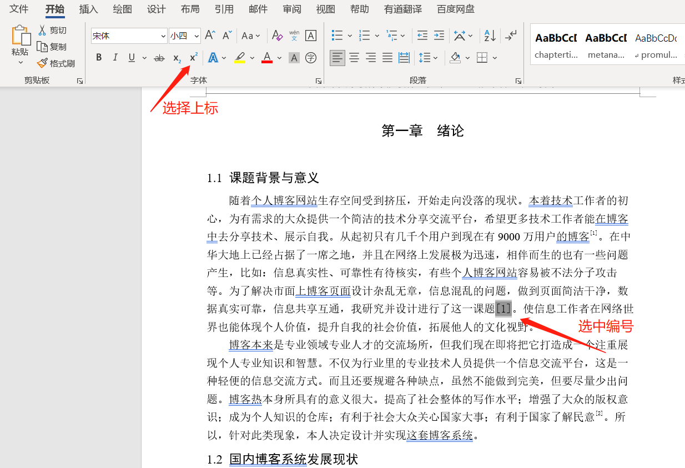This screenshot has width=685, height=468.
Task: Apply the subscript x₂ format
Action: click(177, 58)
